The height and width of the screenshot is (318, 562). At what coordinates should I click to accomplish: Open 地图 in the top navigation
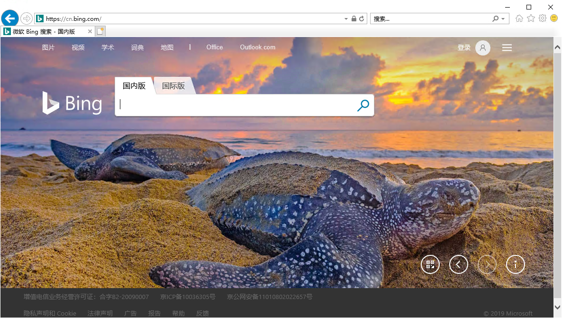point(167,47)
